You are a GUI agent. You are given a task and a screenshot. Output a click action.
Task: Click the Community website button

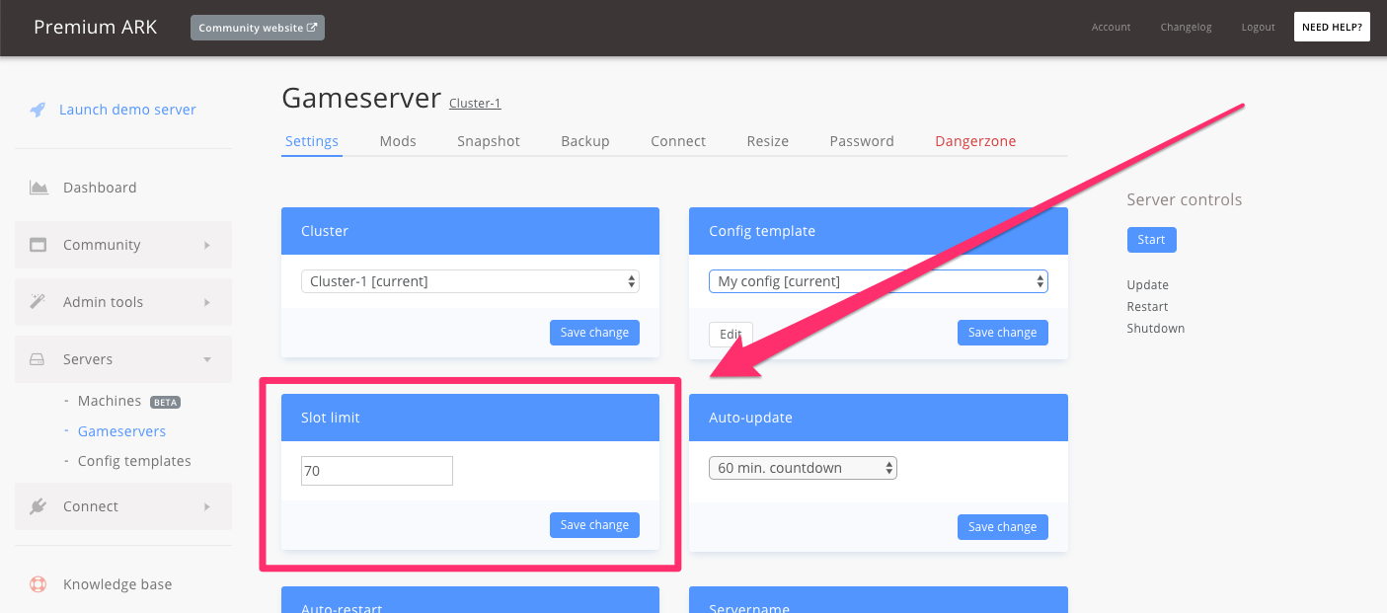point(258,28)
